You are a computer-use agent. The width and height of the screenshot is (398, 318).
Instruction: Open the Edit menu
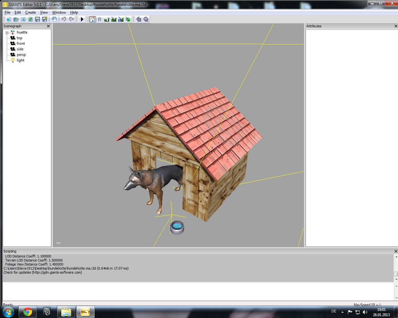18,12
